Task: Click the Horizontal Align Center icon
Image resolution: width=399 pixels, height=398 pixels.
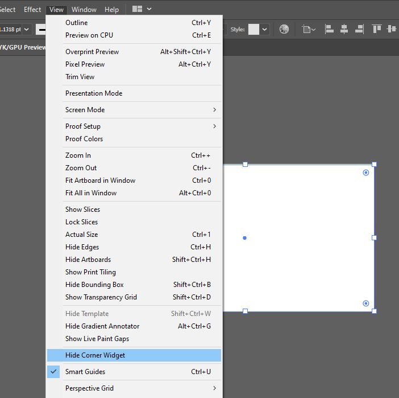Action: coord(344,29)
